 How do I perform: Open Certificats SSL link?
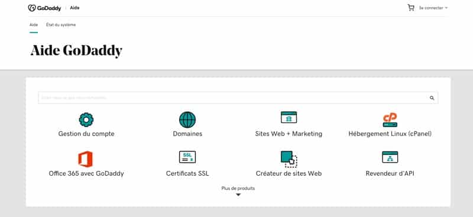[187, 173]
